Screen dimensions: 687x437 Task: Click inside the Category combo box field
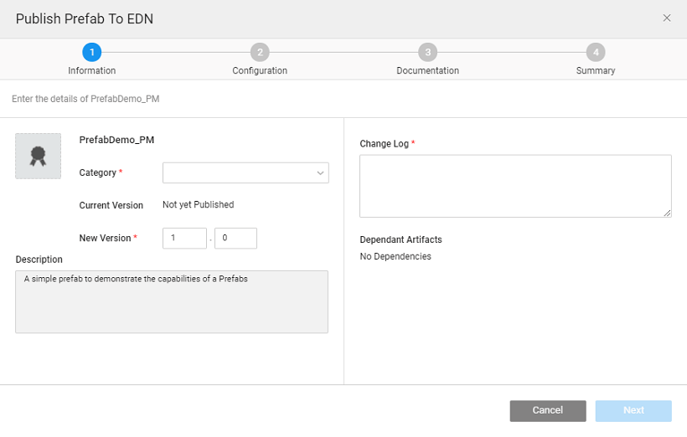click(238, 173)
